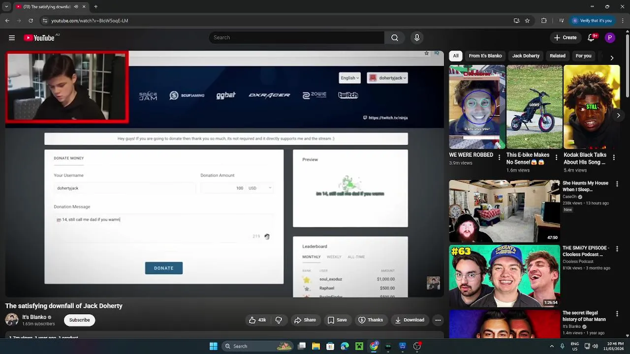Open more actions menu under video
This screenshot has height=354, width=630.
tap(438, 320)
